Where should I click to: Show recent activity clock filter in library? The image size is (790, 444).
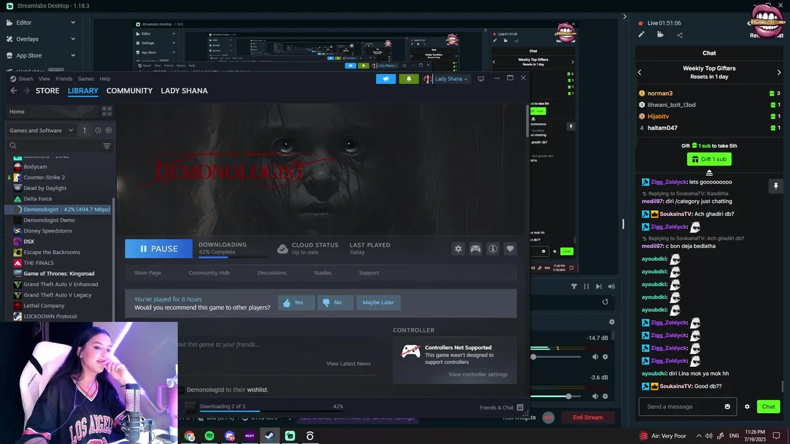98,130
